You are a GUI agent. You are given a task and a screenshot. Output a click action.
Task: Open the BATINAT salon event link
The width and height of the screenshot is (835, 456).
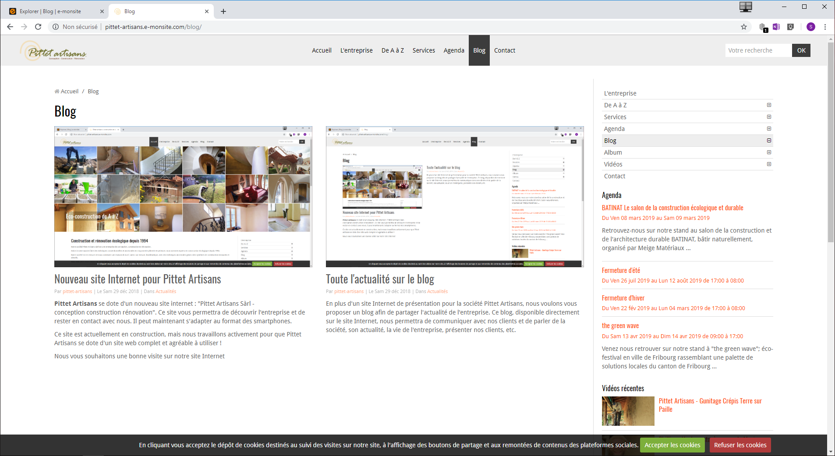672,208
